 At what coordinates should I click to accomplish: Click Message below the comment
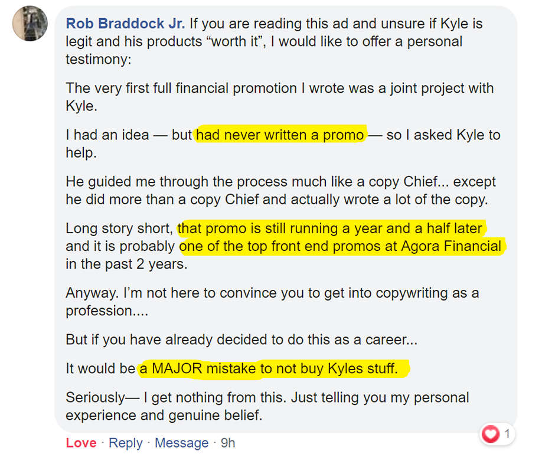click(x=181, y=443)
